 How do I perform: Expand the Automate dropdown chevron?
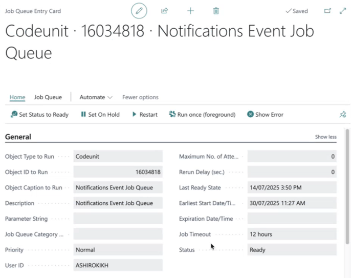pos(110,97)
